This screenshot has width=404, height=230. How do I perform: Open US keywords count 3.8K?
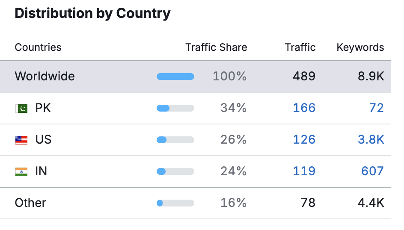click(x=371, y=140)
